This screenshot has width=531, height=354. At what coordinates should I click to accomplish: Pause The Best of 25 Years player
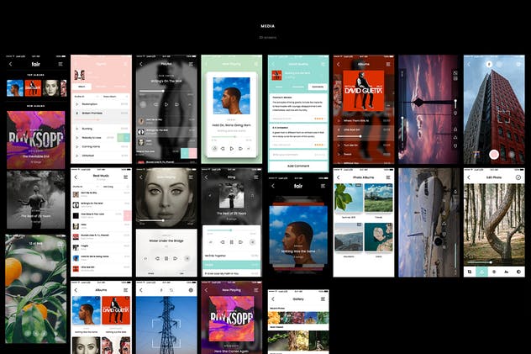point(232,242)
